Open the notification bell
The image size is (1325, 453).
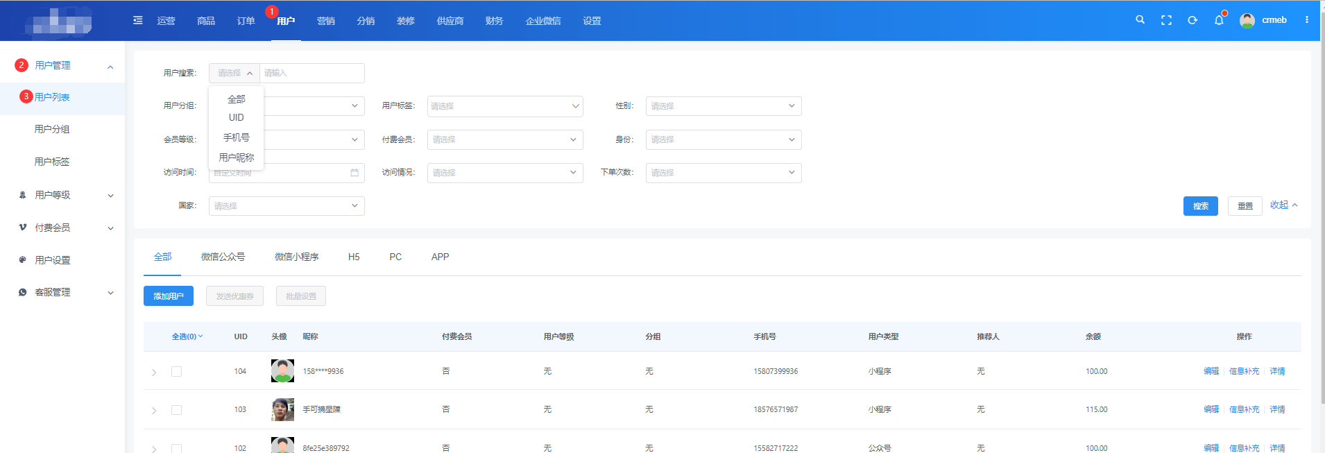(x=1219, y=20)
